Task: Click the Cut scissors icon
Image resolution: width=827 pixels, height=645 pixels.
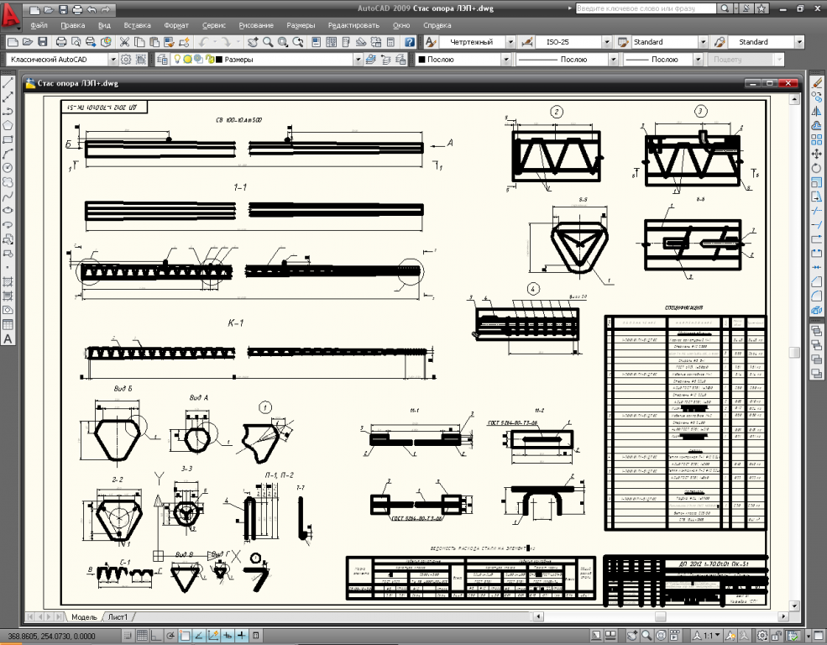Action: click(124, 42)
